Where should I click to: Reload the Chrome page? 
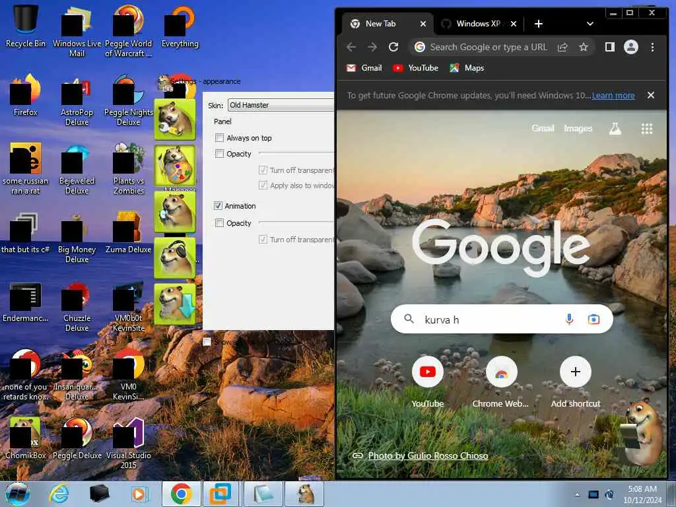[393, 47]
